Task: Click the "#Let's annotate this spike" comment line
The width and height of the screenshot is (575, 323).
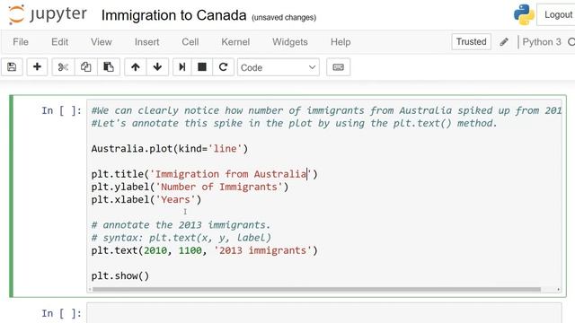Action: coord(295,124)
